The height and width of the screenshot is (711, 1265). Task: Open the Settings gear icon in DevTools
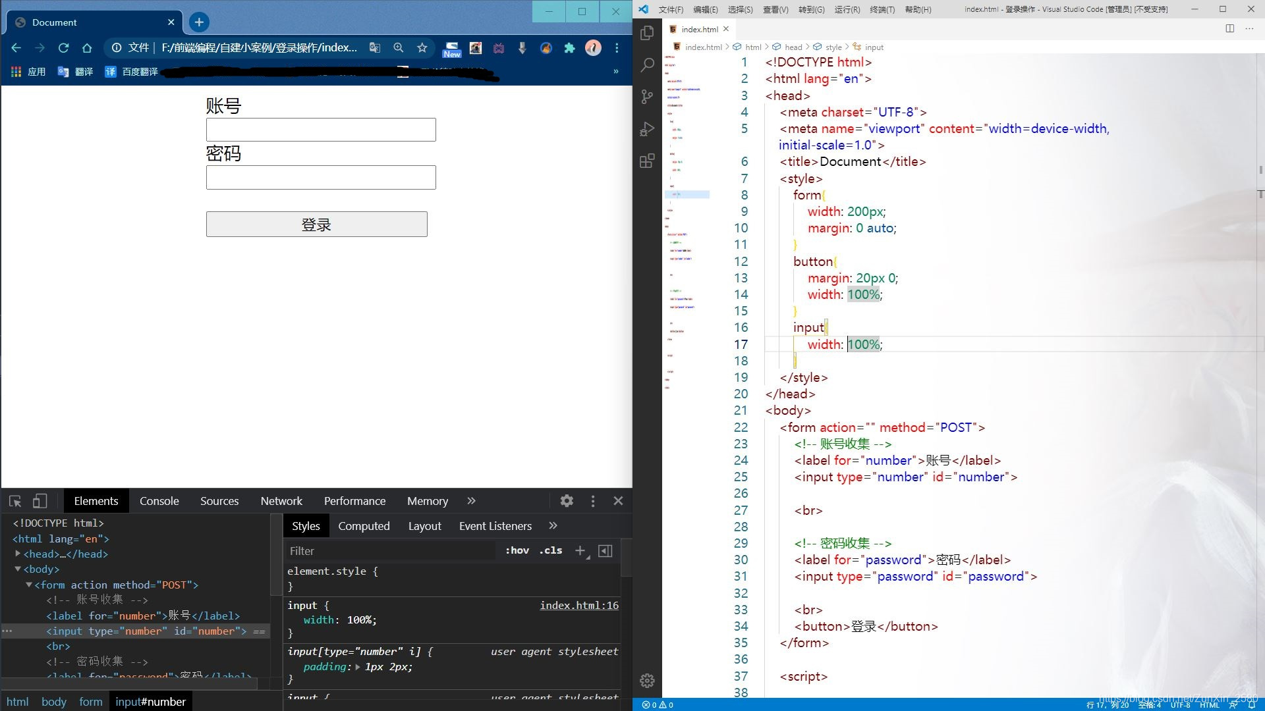tap(565, 501)
